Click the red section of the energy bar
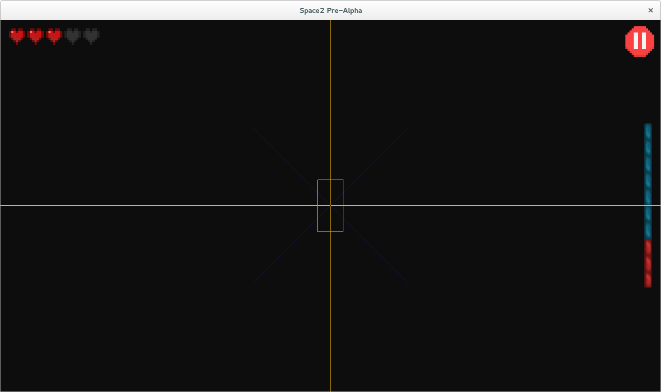This screenshot has width=661, height=392. click(648, 264)
